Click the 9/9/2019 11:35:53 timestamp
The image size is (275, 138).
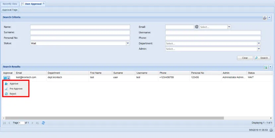click(x=258, y=130)
